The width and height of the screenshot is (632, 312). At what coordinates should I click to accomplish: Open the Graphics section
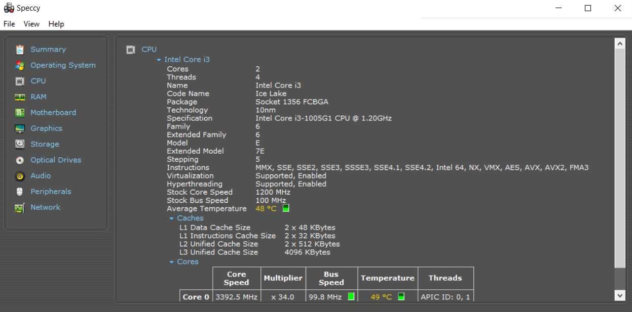click(46, 128)
